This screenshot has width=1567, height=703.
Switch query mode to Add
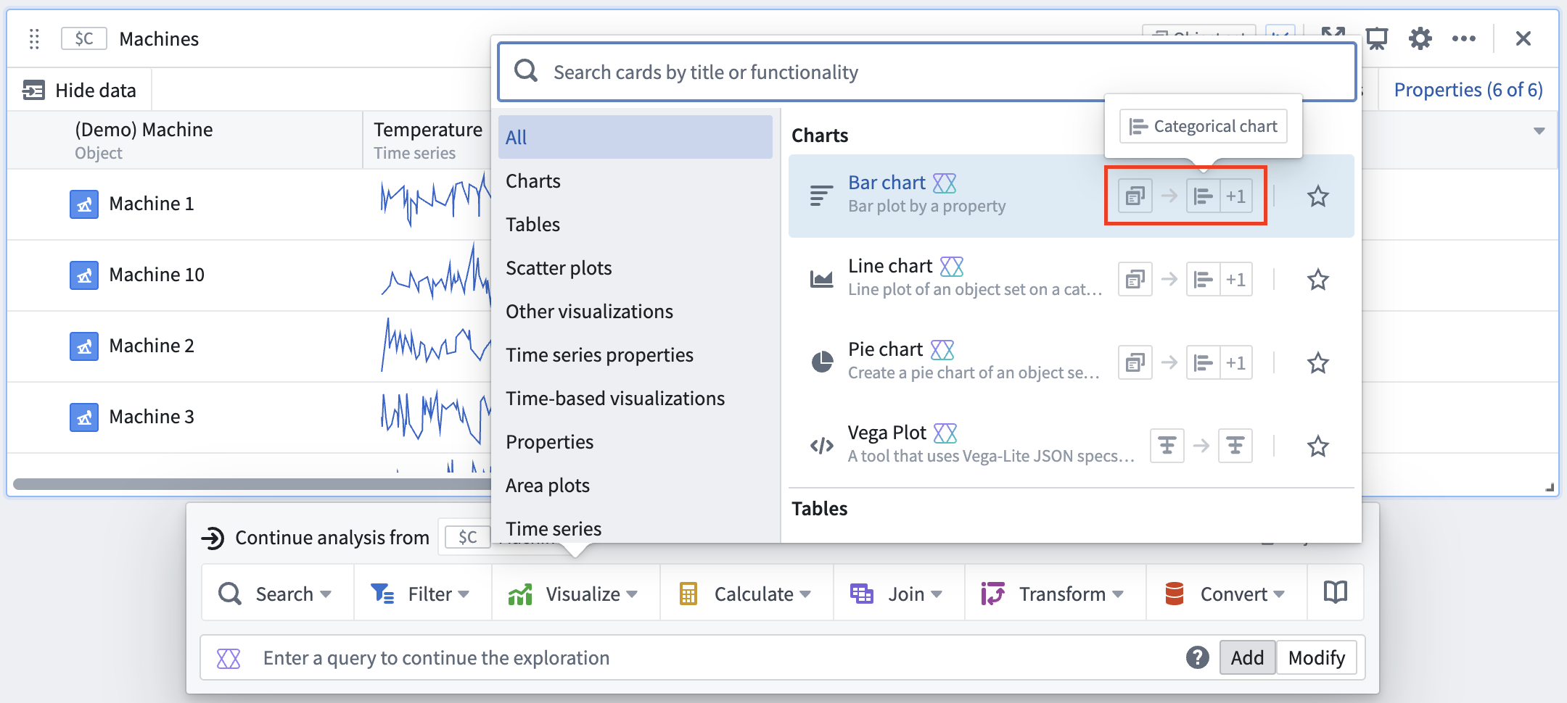[x=1247, y=657]
